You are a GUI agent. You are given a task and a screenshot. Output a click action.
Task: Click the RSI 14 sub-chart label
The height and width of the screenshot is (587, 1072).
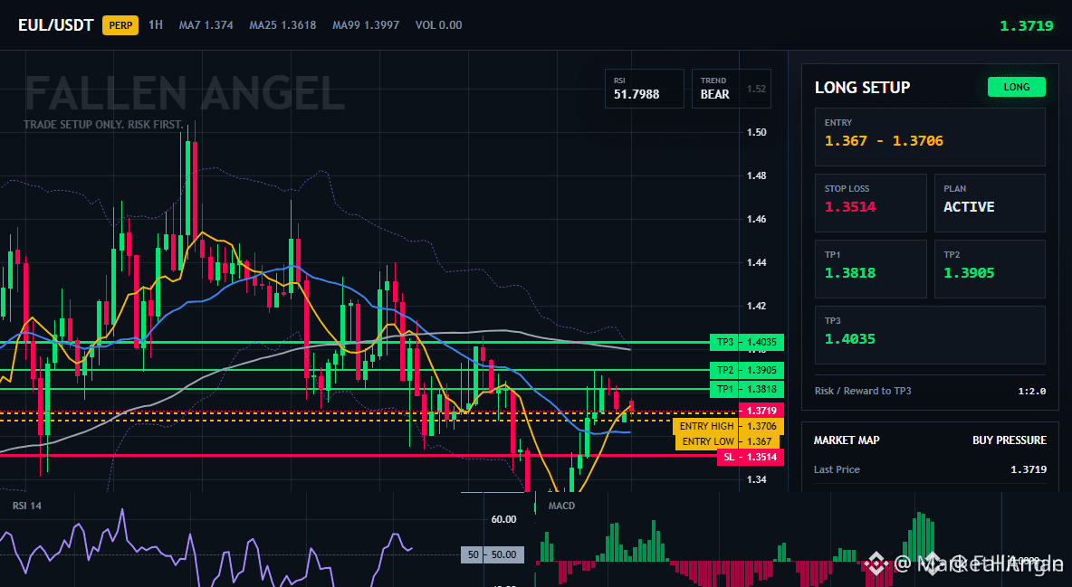pyautogui.click(x=26, y=506)
